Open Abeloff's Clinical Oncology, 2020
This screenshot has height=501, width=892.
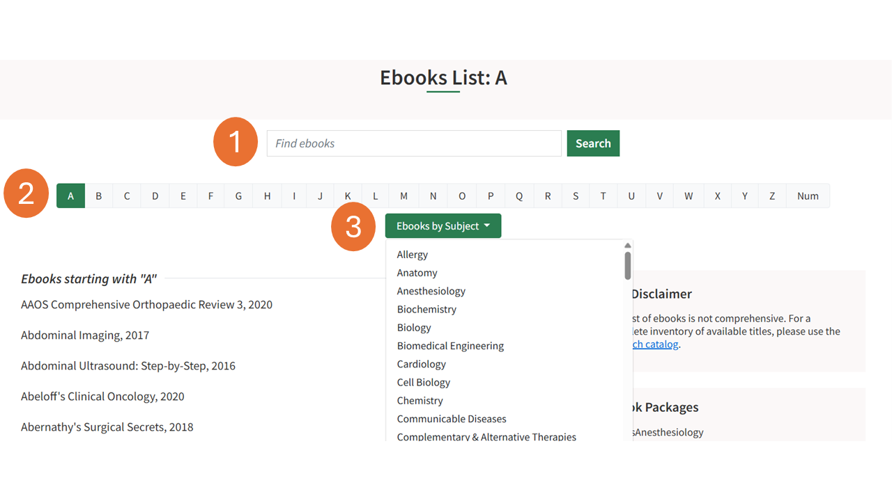pyautogui.click(x=102, y=397)
